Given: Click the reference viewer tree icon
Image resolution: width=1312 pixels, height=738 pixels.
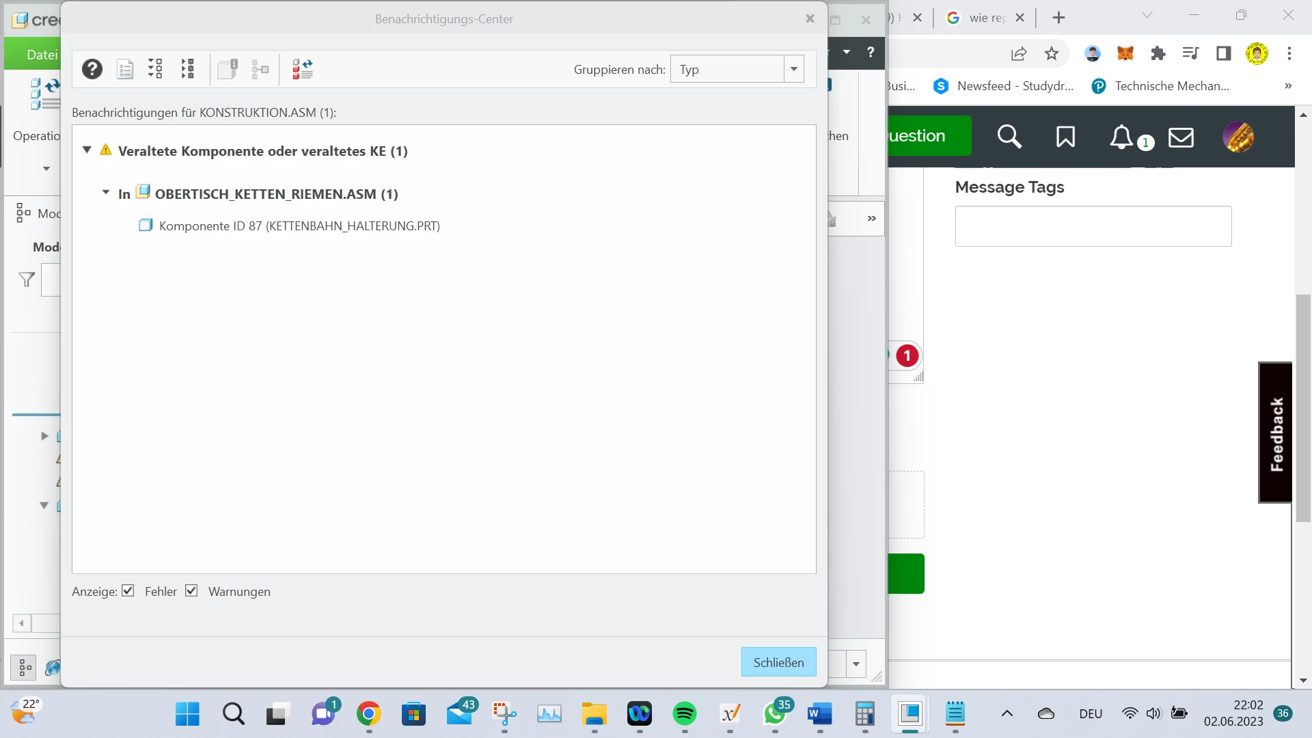Looking at the screenshot, I should point(260,69).
